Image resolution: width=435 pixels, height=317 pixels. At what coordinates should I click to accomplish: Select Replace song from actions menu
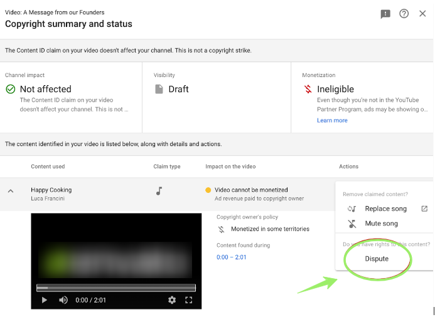click(x=385, y=209)
